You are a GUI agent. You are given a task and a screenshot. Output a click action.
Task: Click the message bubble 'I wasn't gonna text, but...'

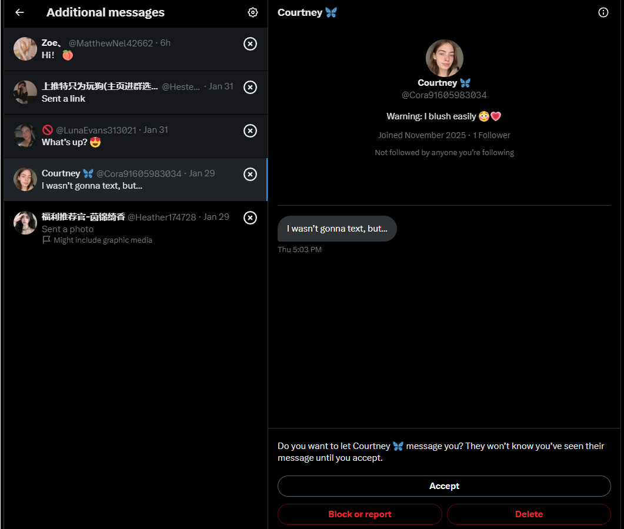pos(337,229)
